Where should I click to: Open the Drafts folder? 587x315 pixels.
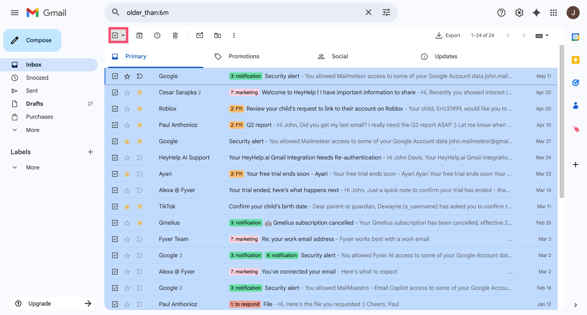coord(49,104)
